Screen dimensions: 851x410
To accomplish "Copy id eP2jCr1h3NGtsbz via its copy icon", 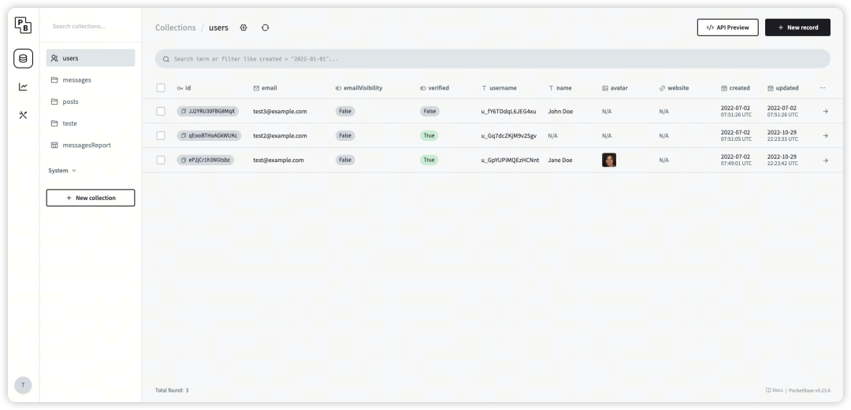I will point(184,160).
